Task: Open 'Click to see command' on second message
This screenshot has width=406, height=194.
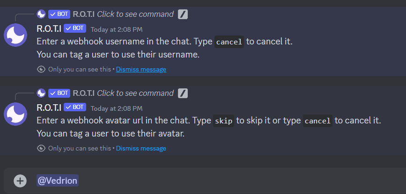Action: pyautogui.click(x=135, y=93)
